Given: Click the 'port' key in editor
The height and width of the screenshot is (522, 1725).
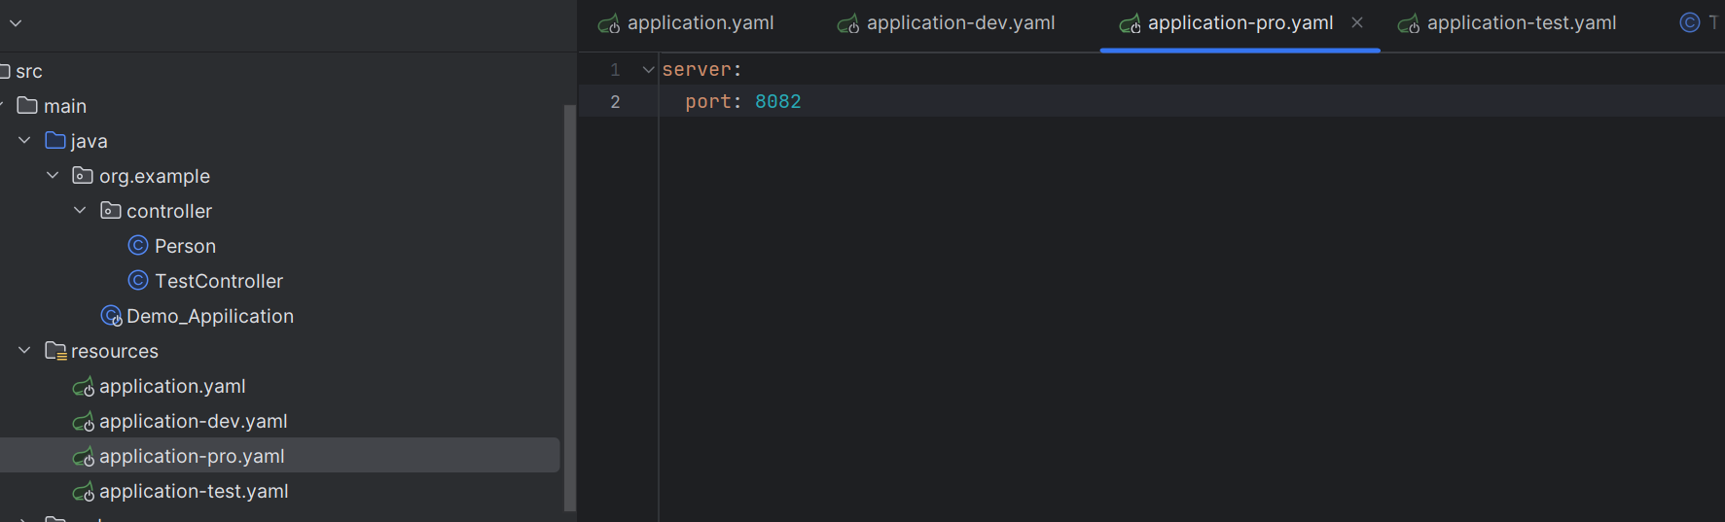Looking at the screenshot, I should (707, 101).
